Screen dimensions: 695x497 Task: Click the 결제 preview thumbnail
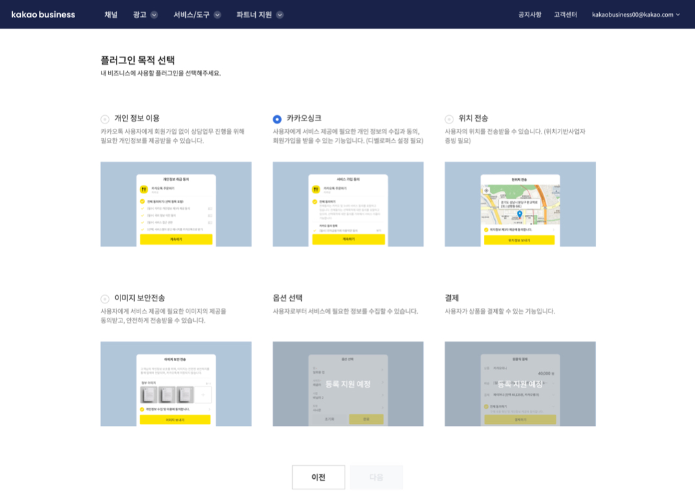tap(520, 384)
